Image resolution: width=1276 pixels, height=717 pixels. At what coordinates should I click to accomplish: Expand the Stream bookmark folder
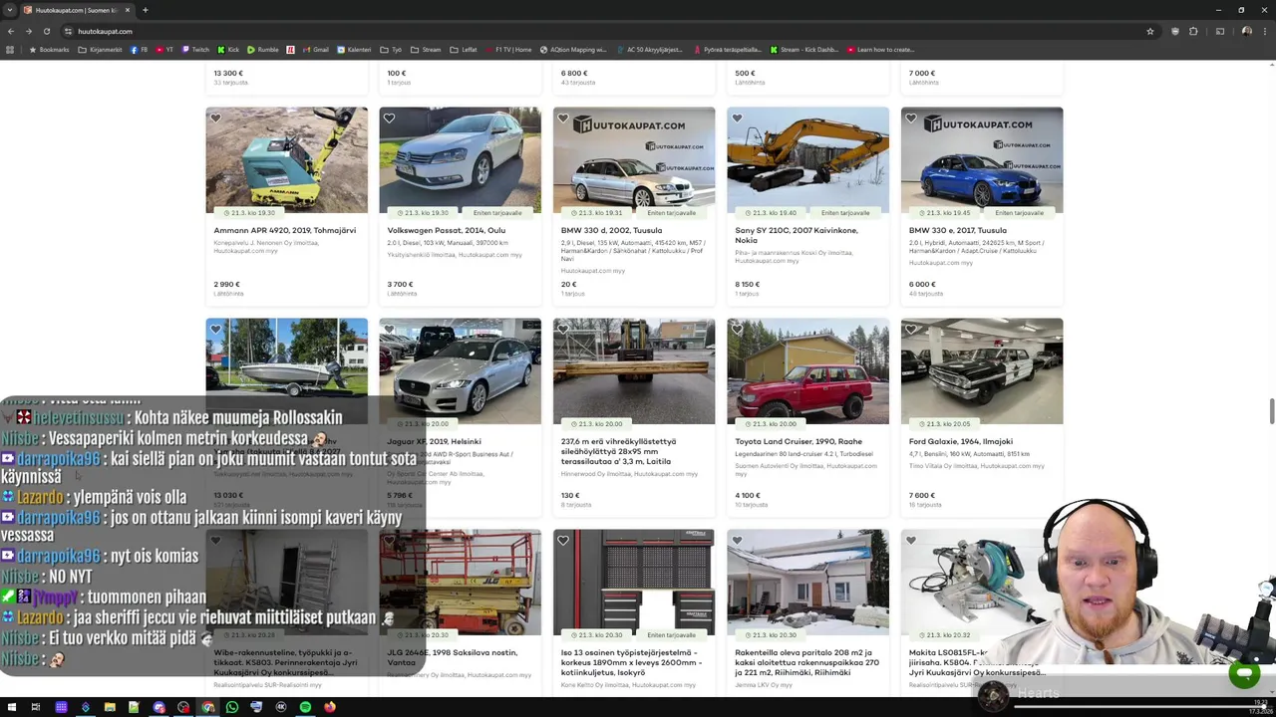pos(426,49)
